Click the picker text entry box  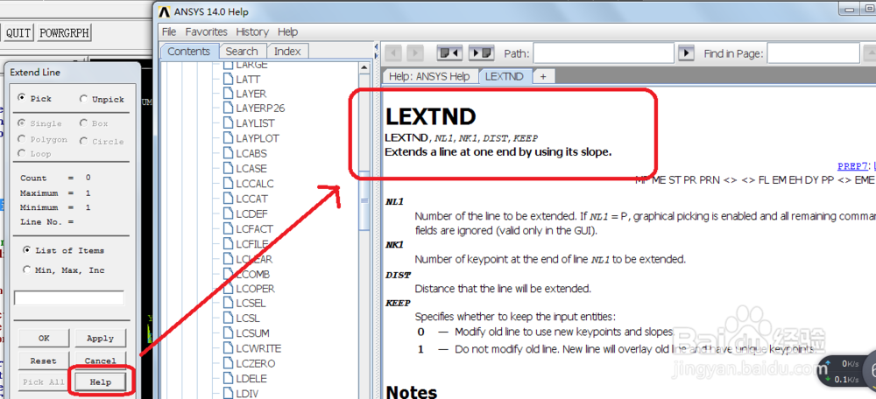[69, 298]
